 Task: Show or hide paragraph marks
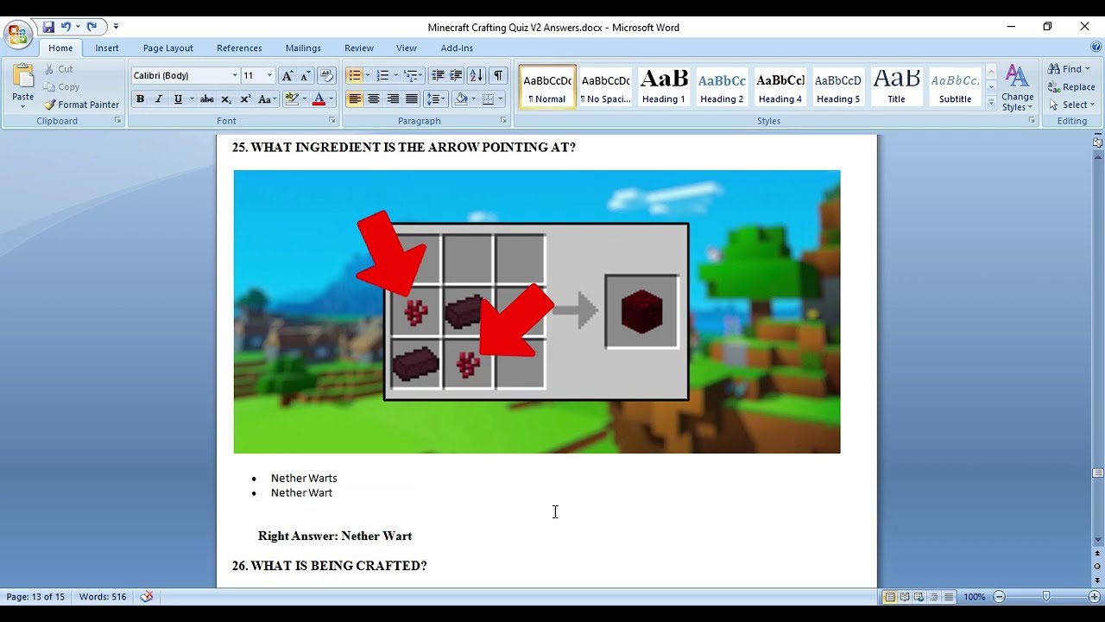point(498,75)
